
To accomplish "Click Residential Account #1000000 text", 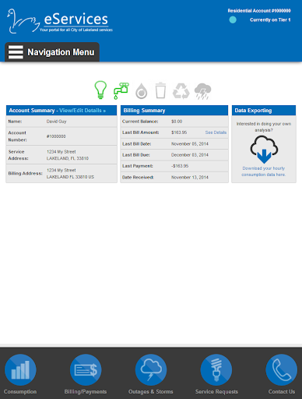I will coord(259,11).
